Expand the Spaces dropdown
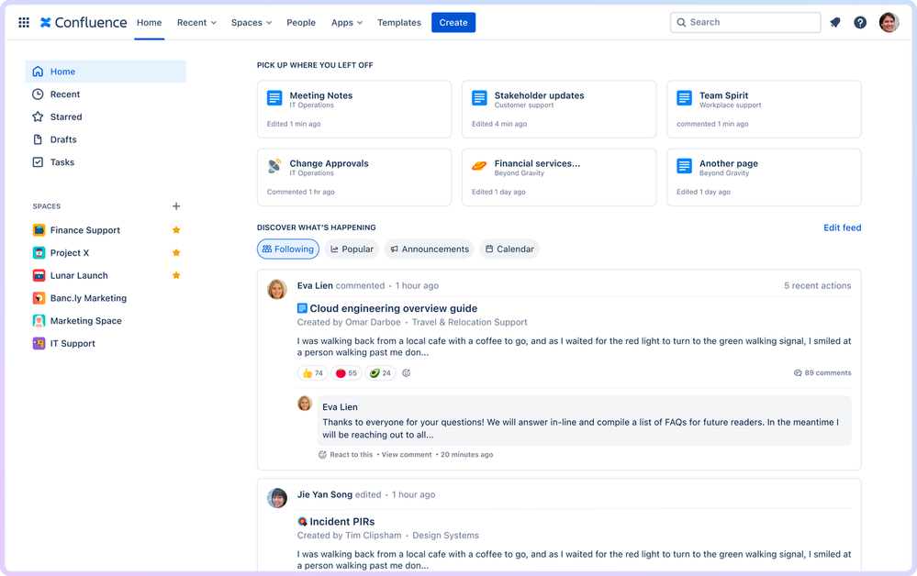Viewport: 917px width, 576px height. (251, 22)
